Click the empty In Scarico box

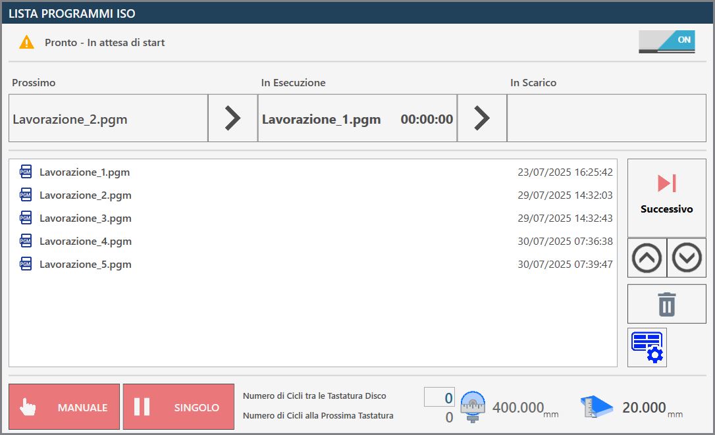(x=606, y=118)
